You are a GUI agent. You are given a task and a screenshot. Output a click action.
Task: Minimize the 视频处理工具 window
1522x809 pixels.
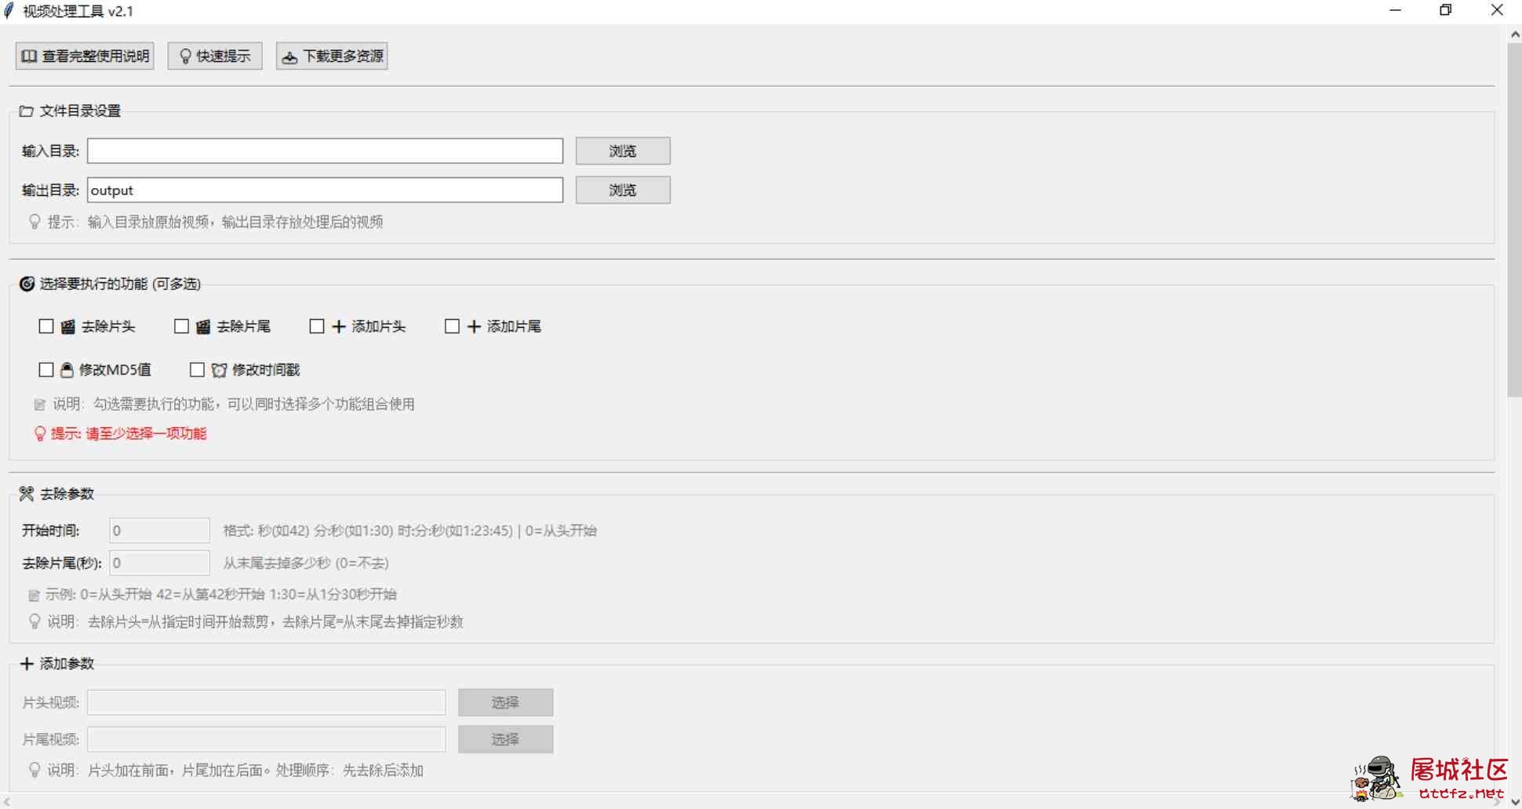coord(1395,10)
